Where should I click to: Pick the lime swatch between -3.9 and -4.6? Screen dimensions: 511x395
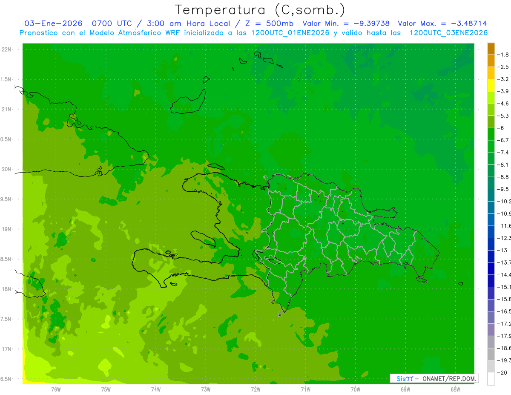[x=491, y=98]
